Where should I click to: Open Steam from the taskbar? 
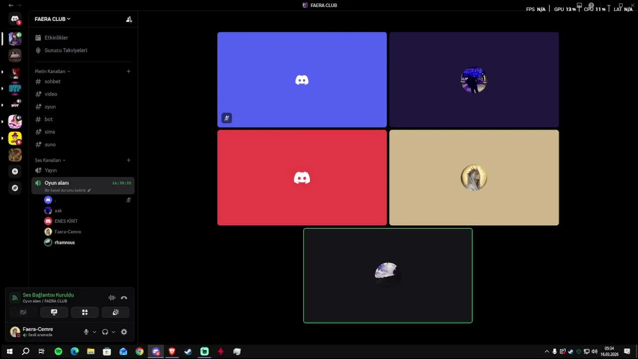[x=188, y=352]
